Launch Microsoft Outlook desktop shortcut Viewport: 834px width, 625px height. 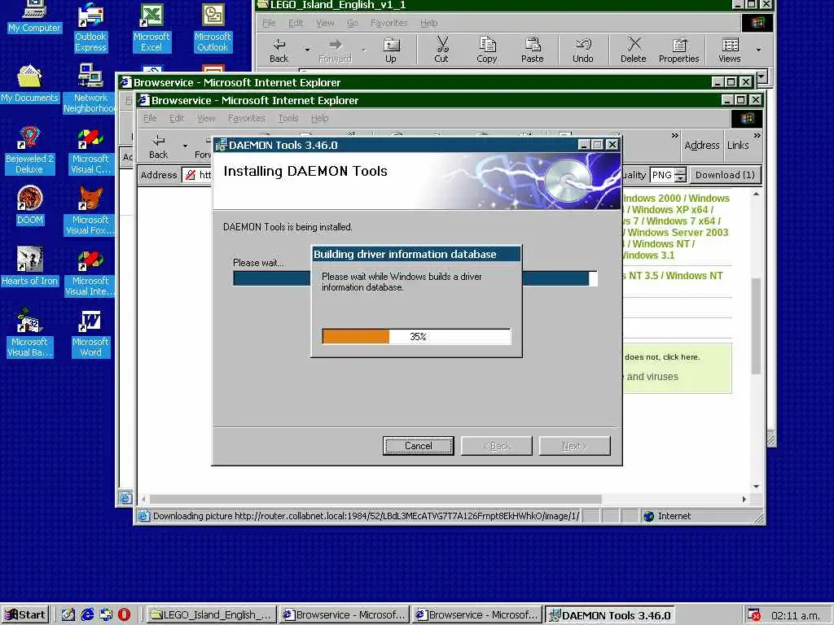pos(213,28)
